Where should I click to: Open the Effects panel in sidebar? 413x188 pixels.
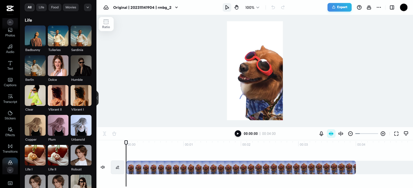(10, 132)
